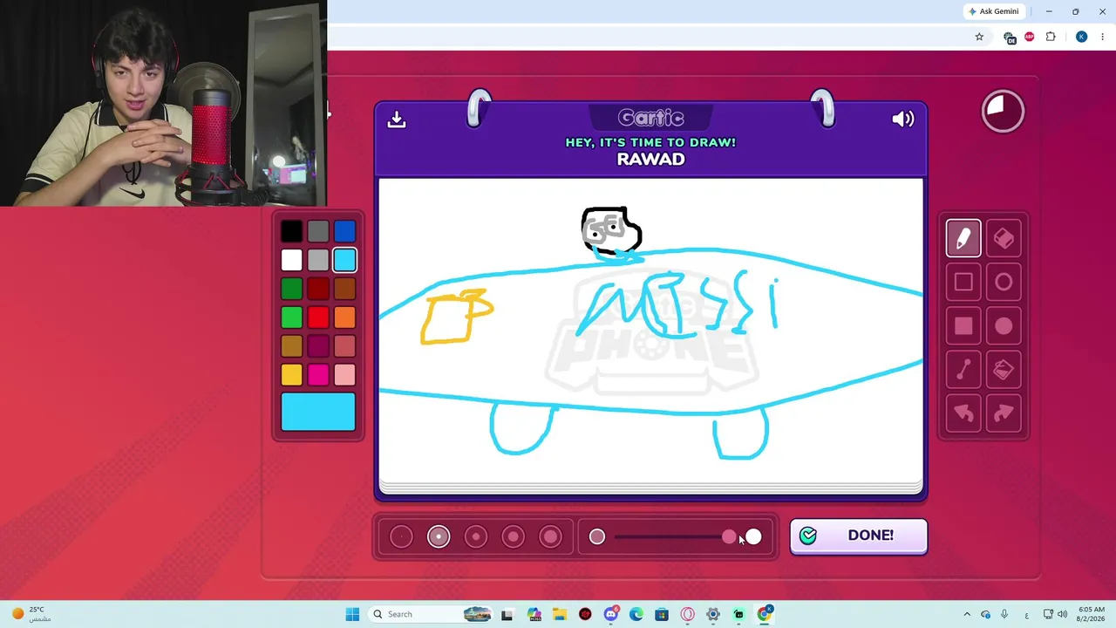Open Microsoft Store from the taskbar

pyautogui.click(x=662, y=614)
